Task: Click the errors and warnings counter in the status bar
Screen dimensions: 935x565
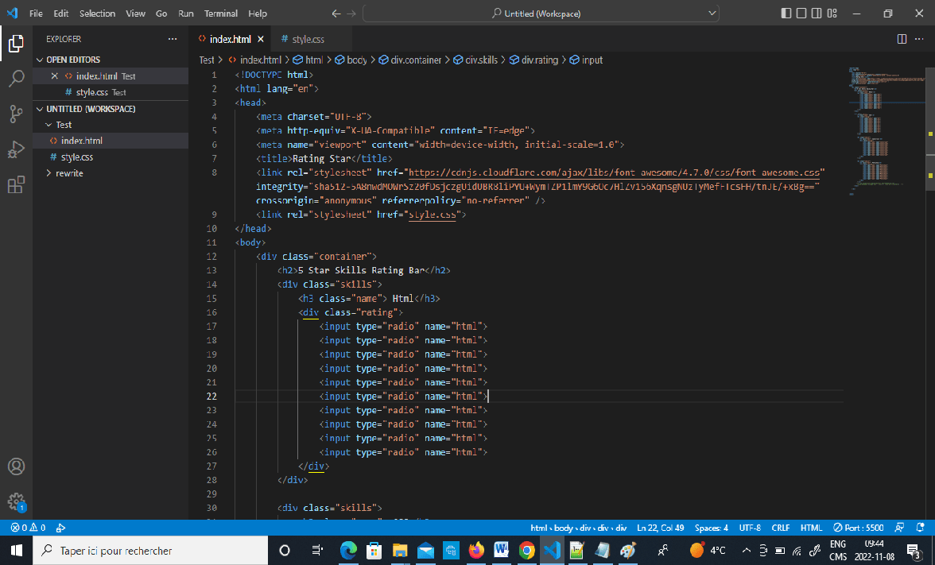Action: coord(28,528)
